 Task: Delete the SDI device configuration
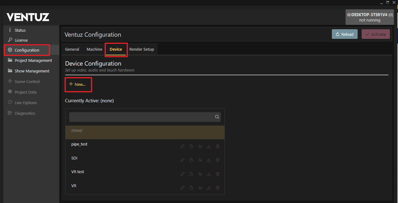[x=218, y=160]
